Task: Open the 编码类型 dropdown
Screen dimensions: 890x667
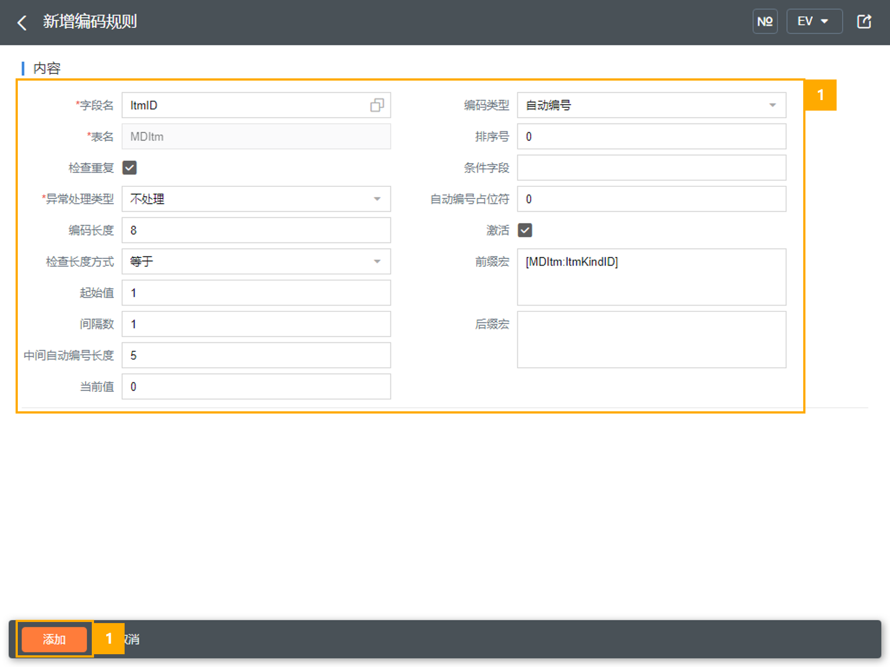Action: pos(652,105)
